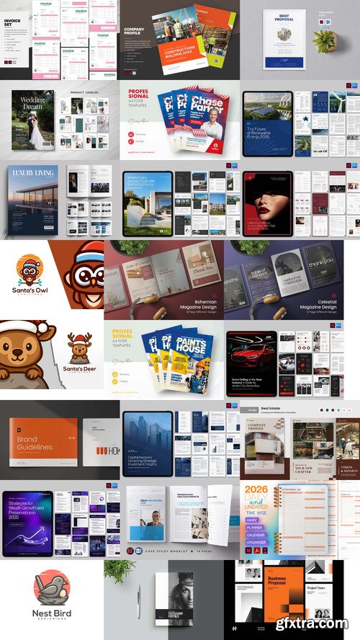Select the Vision & Mission brochure page
The width and height of the screenshot is (360, 640).
pos(348,448)
